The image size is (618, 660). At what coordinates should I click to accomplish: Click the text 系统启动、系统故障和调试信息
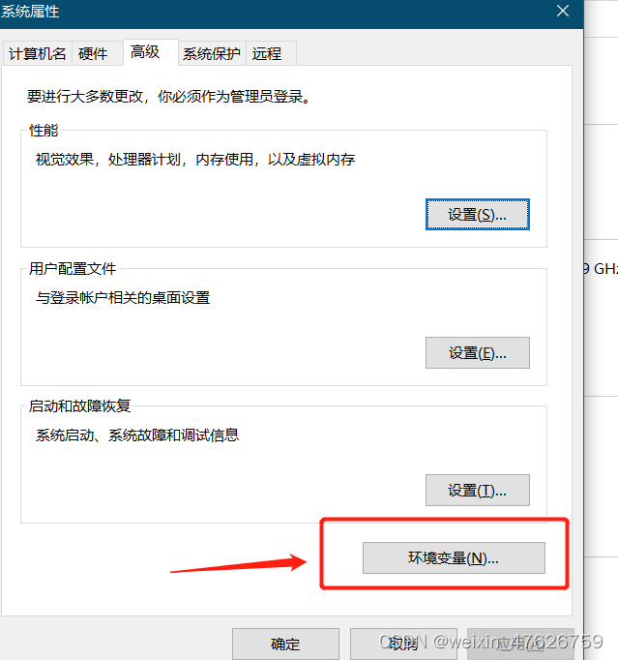(x=137, y=435)
